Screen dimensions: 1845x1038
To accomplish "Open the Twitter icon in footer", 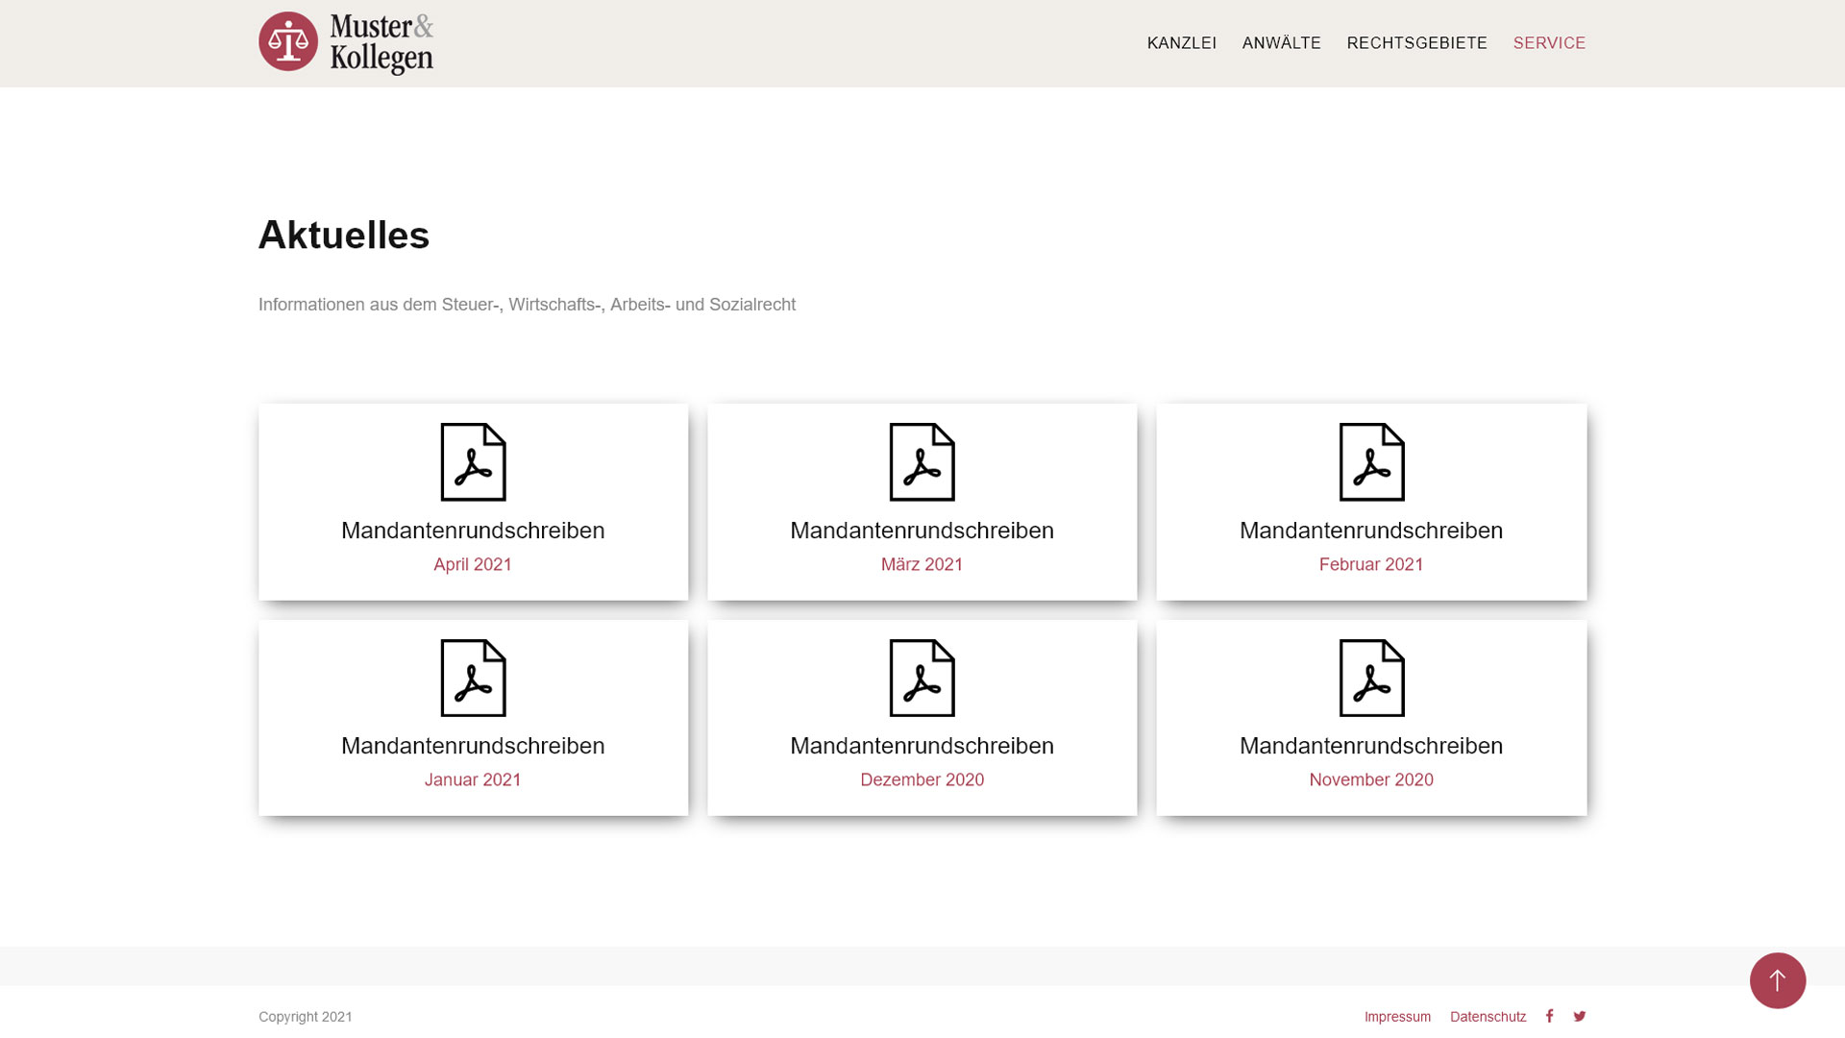I will tap(1580, 1016).
